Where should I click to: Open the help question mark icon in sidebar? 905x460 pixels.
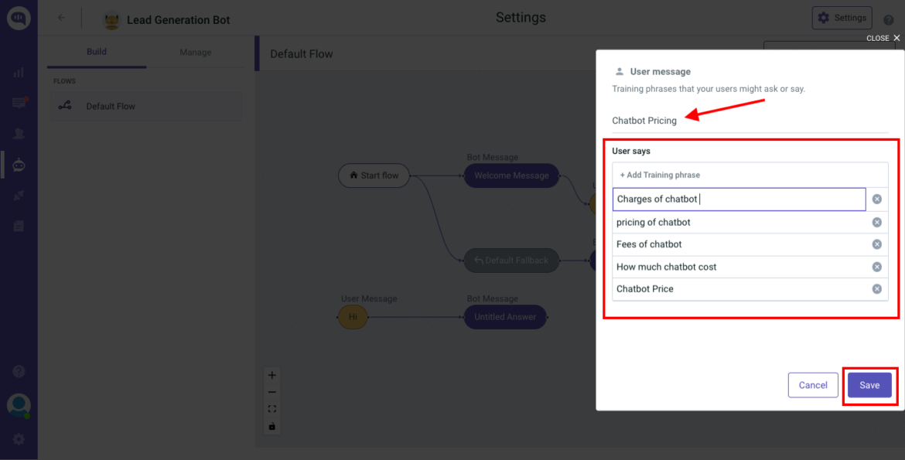click(x=19, y=371)
